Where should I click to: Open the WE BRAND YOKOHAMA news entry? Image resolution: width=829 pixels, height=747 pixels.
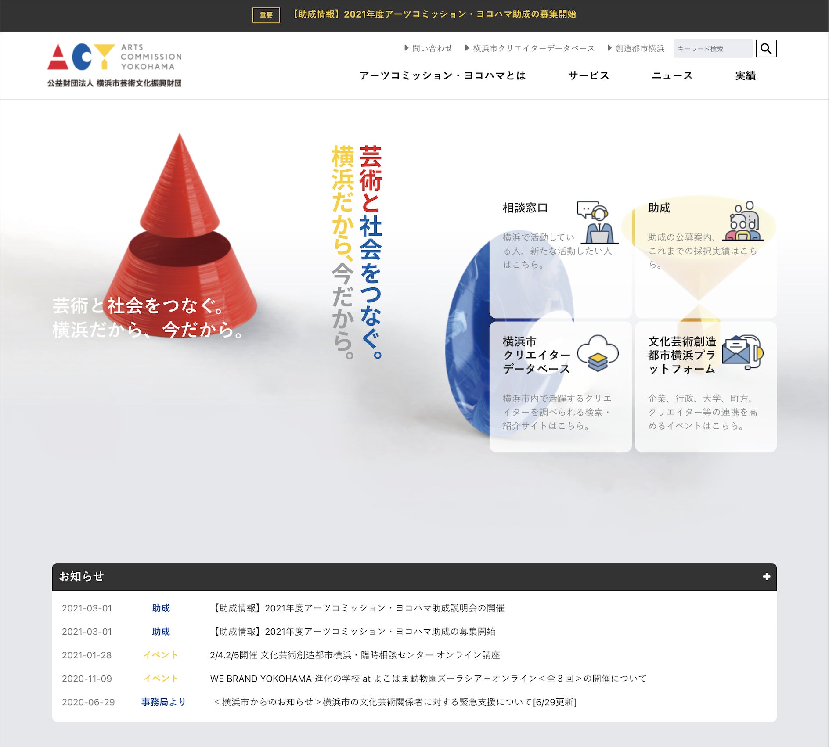[428, 679]
